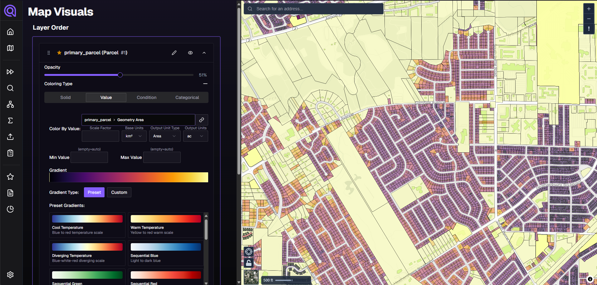Collapse the primary_parcel layer panel
The image size is (597, 285).
click(204, 53)
